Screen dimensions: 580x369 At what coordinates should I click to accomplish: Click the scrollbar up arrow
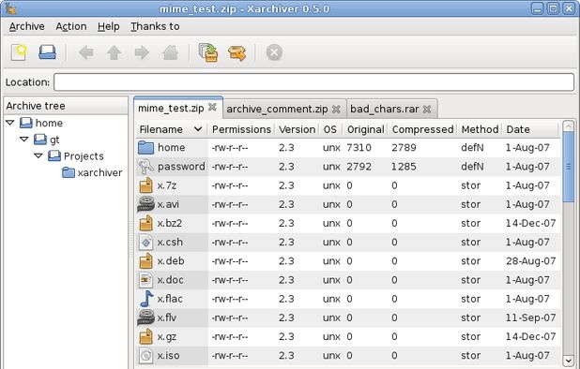(568, 126)
